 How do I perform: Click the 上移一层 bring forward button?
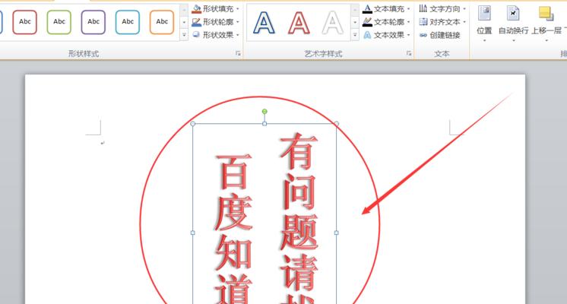(546, 23)
